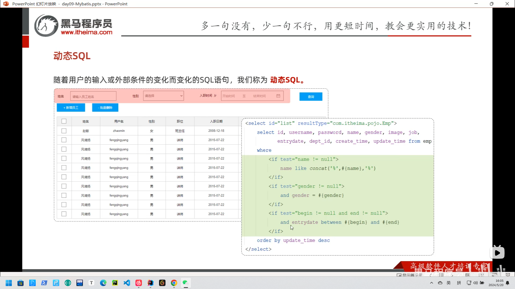Click the 班主任 job cell

point(180,131)
